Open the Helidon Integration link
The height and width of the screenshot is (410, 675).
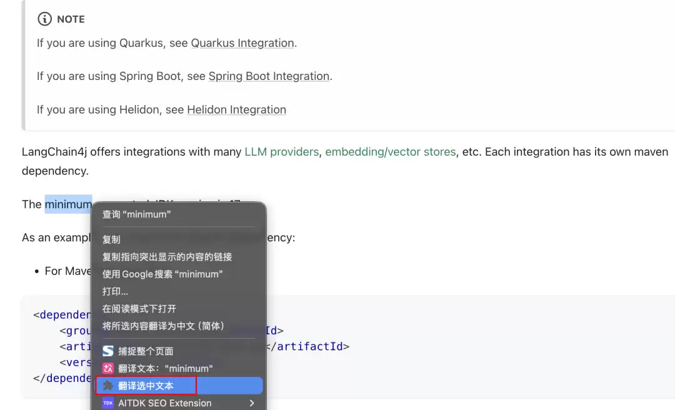tap(236, 109)
